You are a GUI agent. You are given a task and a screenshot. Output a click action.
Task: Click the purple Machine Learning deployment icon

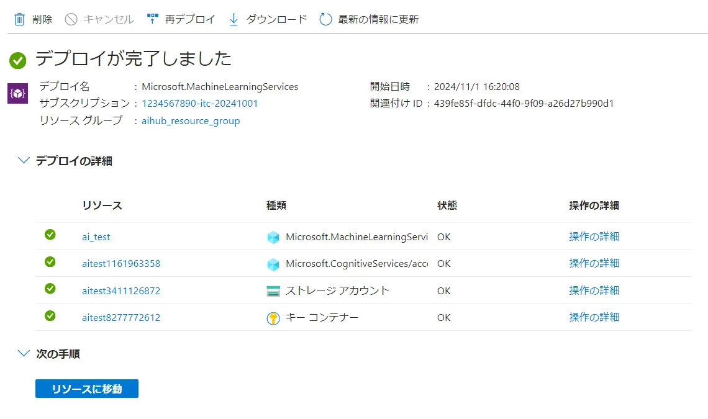coord(17,93)
